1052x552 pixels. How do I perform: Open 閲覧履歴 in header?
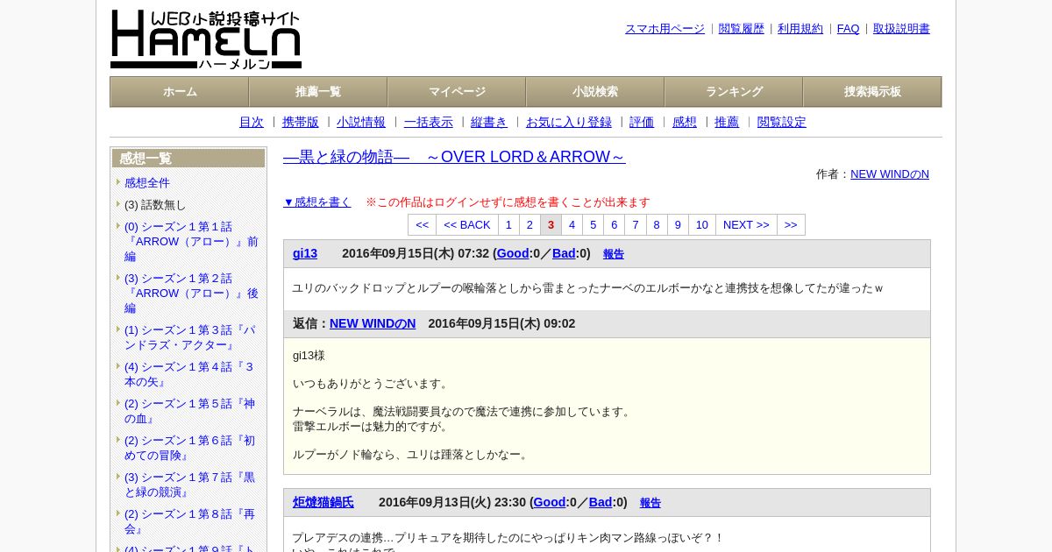click(741, 29)
